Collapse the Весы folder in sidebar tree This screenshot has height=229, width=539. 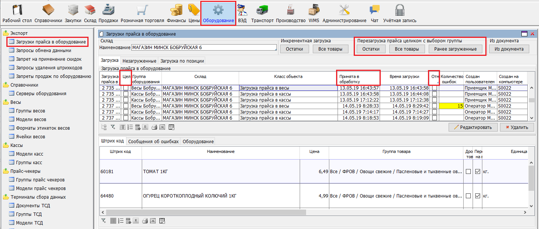point(6,102)
